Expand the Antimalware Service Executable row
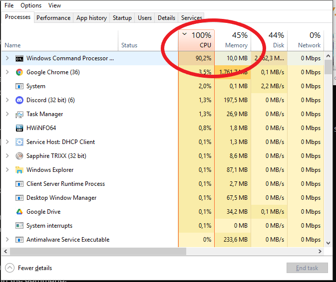Image resolution: width=336 pixels, height=282 pixels. tap(7, 240)
